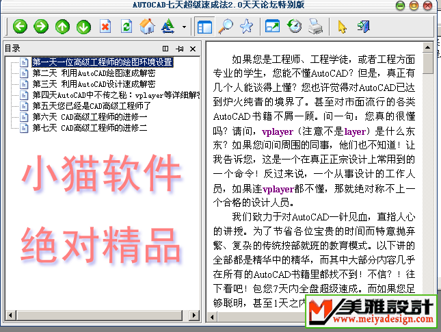Open 第五天您已经是CAD高级工程师了
Screen dimensions: 441x332
tap(92, 106)
